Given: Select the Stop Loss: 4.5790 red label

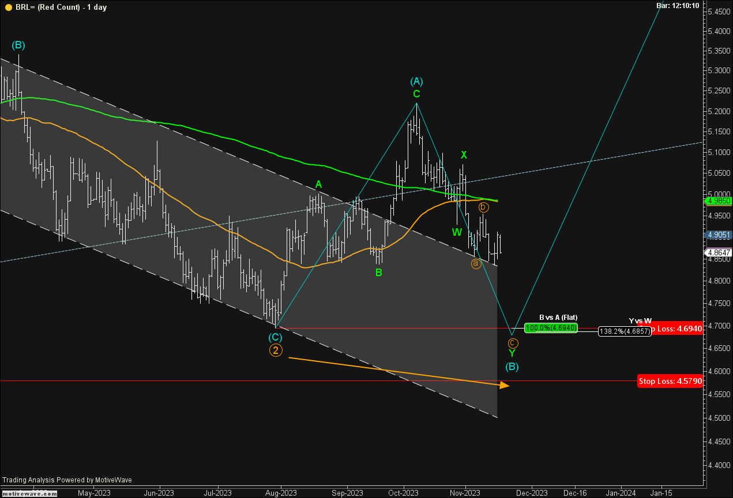Looking at the screenshot, I should 670,381.
